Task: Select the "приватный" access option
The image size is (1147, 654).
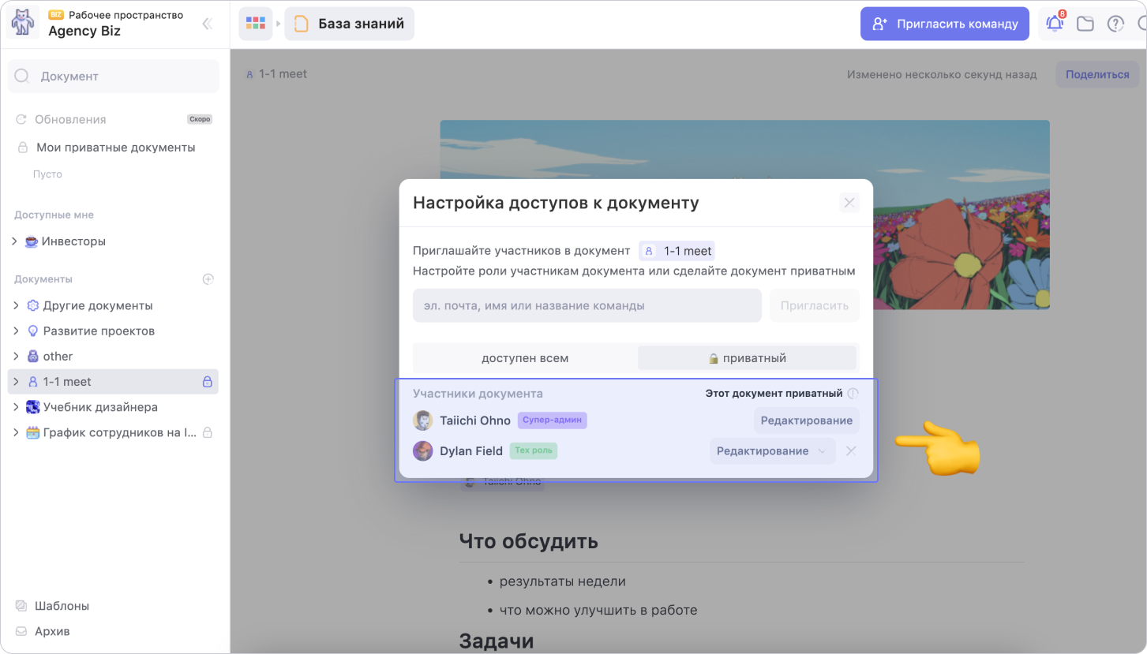Action: 747,358
